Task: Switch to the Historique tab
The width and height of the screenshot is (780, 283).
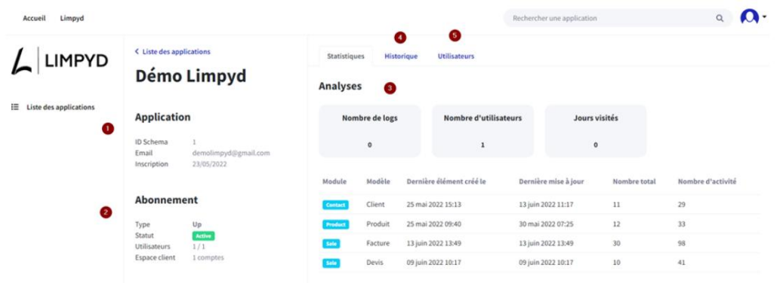Action: 401,56
